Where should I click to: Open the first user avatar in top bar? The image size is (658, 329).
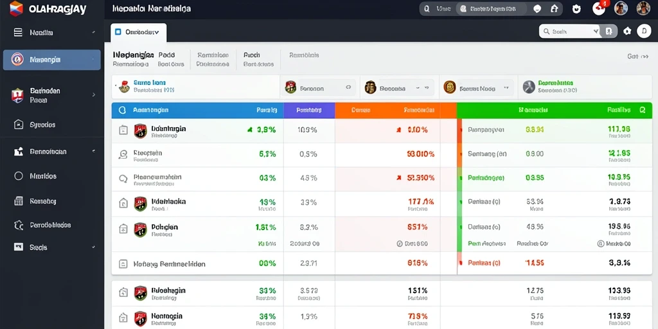(x=621, y=8)
